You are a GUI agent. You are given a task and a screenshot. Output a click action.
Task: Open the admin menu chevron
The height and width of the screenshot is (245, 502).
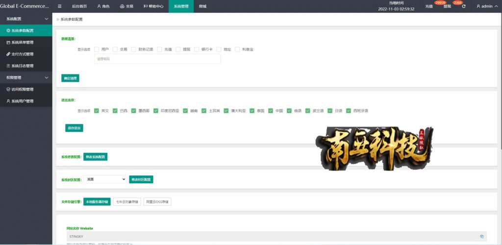pyautogui.click(x=496, y=6)
